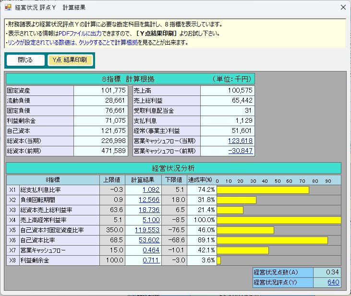Click the 自己資本対固定資産比率 row label
Screen dimensions: 351x296
(x=60, y=230)
